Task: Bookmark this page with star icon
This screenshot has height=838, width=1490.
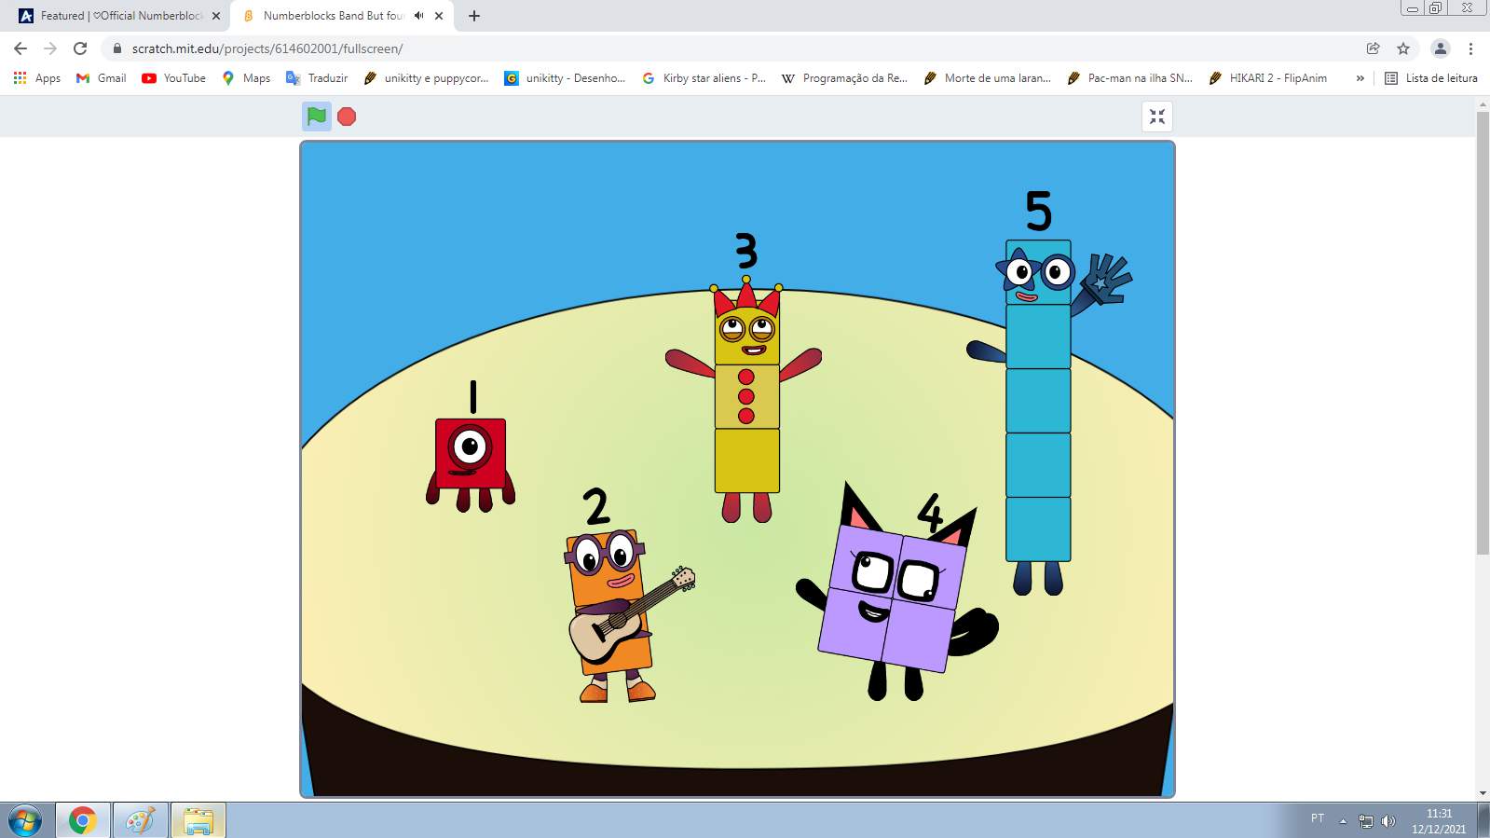Action: [1403, 48]
